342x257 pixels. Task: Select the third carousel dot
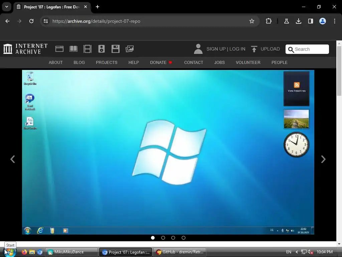pyautogui.click(x=173, y=238)
